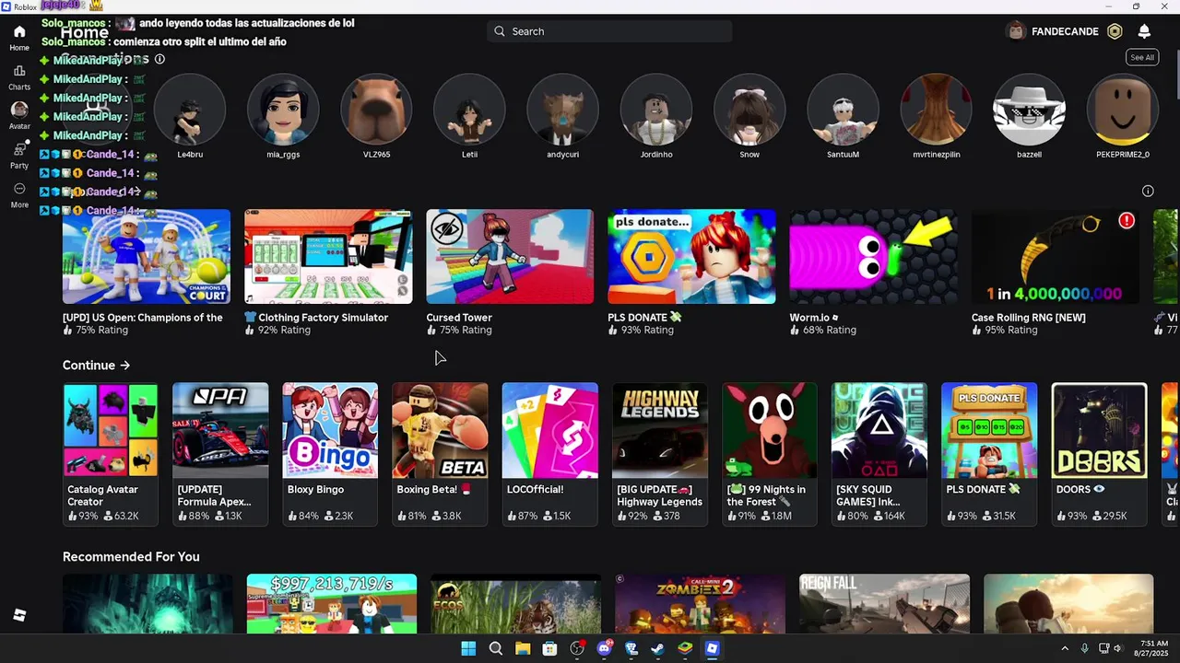Open US Open Champions game thumbnail
Screen dimensions: 1180x663
point(147,256)
